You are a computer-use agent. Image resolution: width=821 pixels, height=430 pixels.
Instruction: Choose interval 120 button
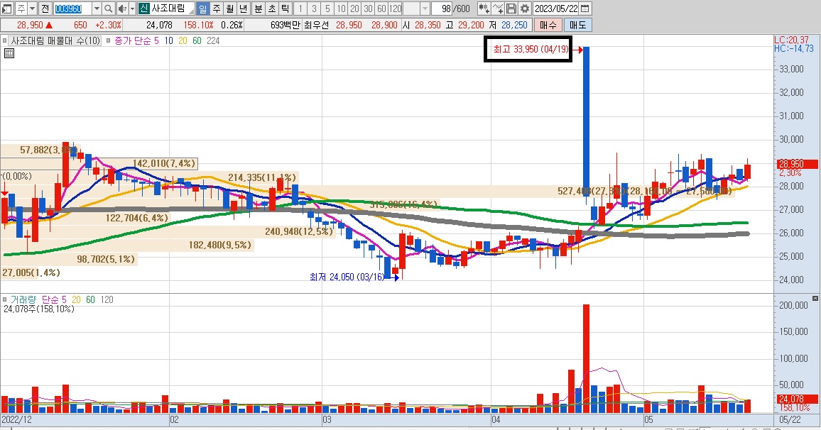(x=396, y=9)
